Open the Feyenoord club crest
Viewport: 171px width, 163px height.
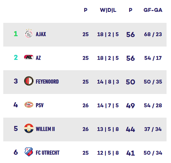coord(29,81)
